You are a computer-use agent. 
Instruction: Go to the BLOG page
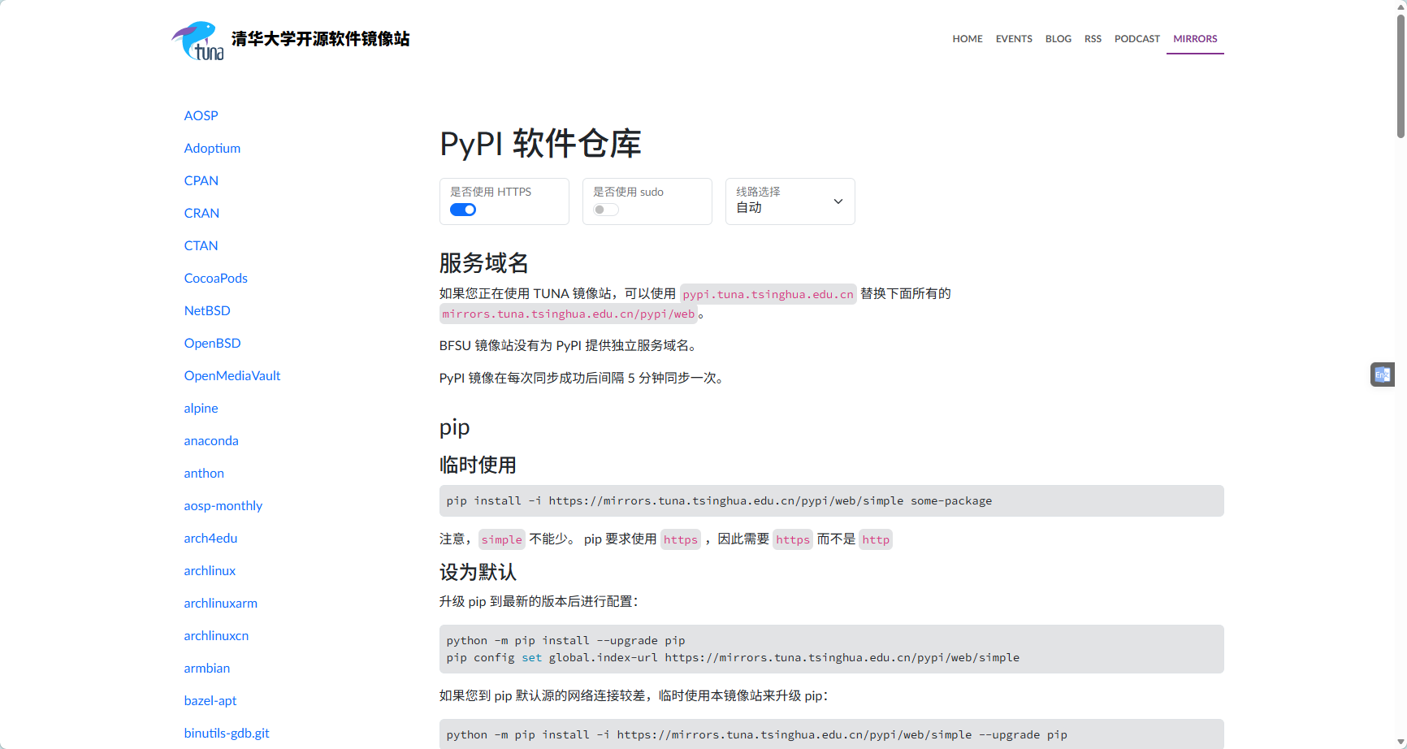[1058, 39]
